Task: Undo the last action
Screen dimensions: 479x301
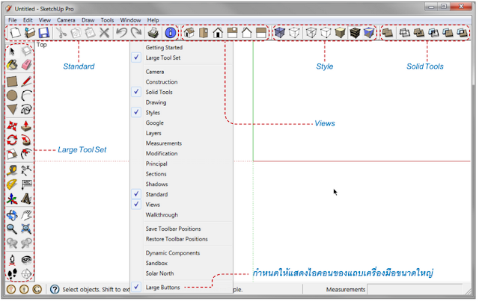Action: (122, 33)
